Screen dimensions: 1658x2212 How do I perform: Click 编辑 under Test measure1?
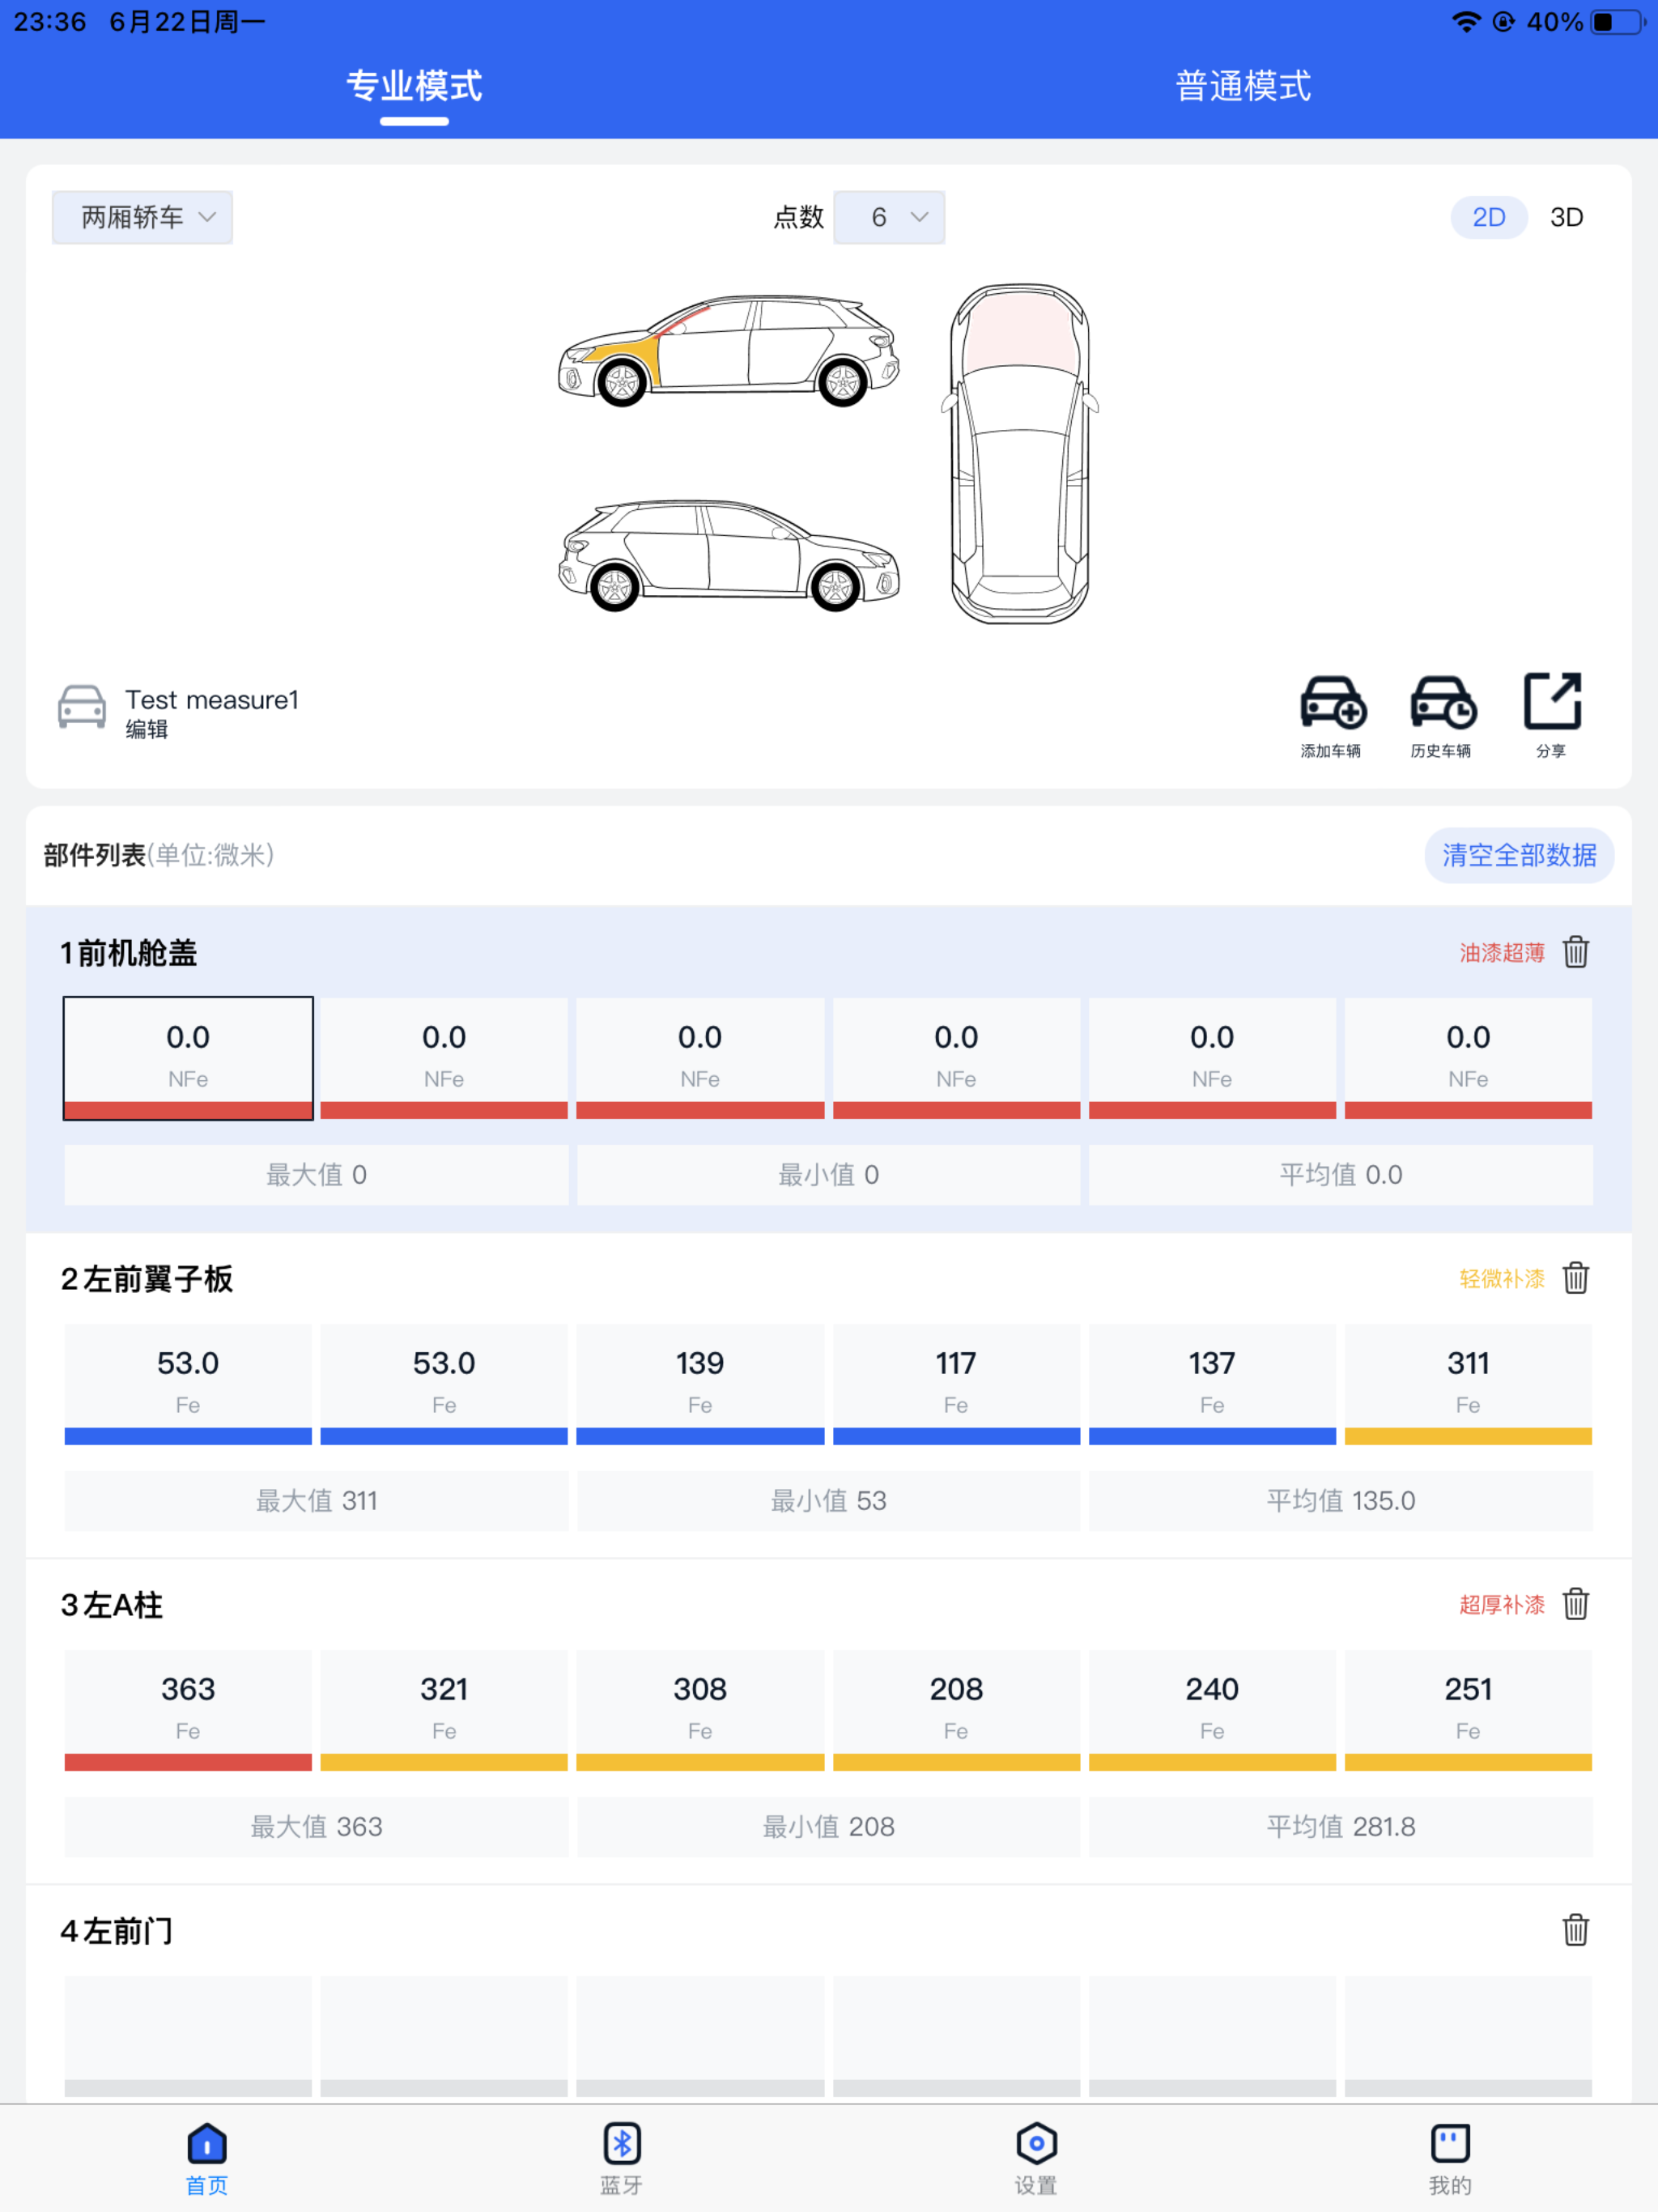point(147,730)
